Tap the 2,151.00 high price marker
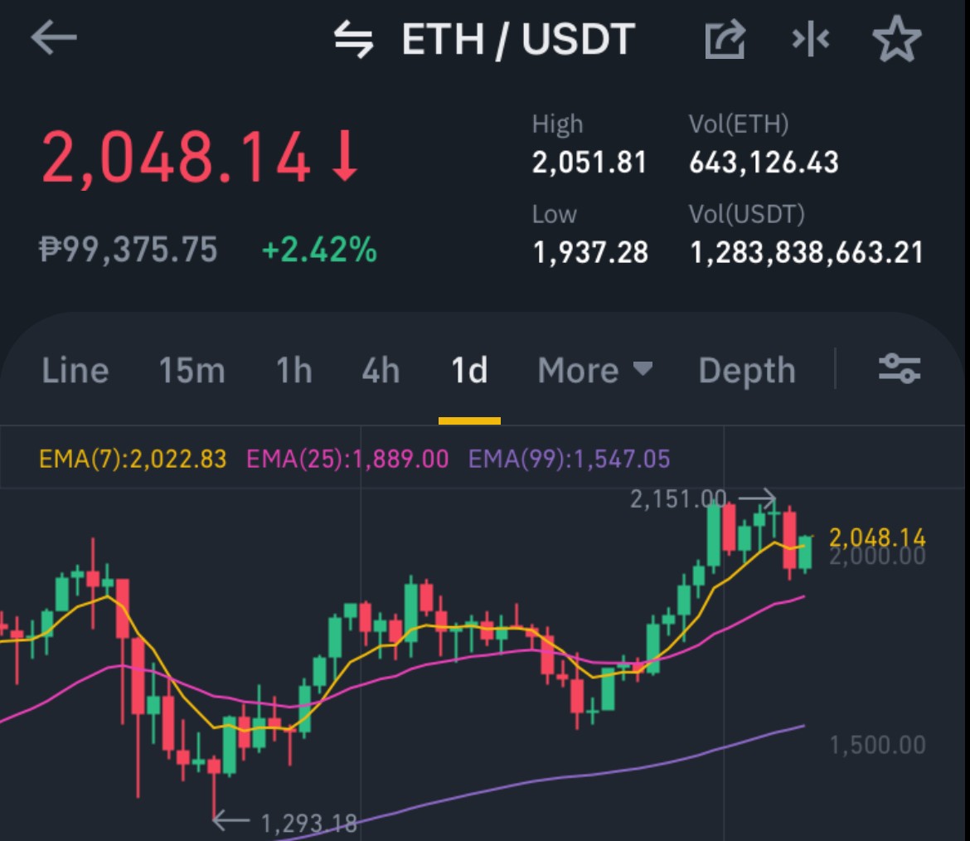Image resolution: width=970 pixels, height=841 pixels. 678,498
